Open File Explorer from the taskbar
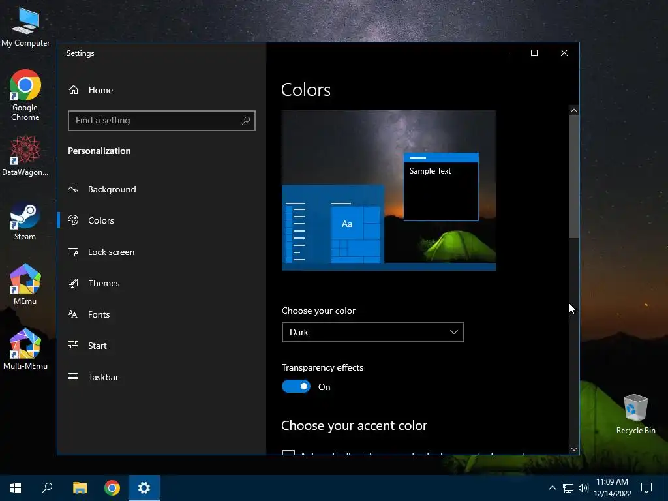668x501 pixels. [80, 488]
